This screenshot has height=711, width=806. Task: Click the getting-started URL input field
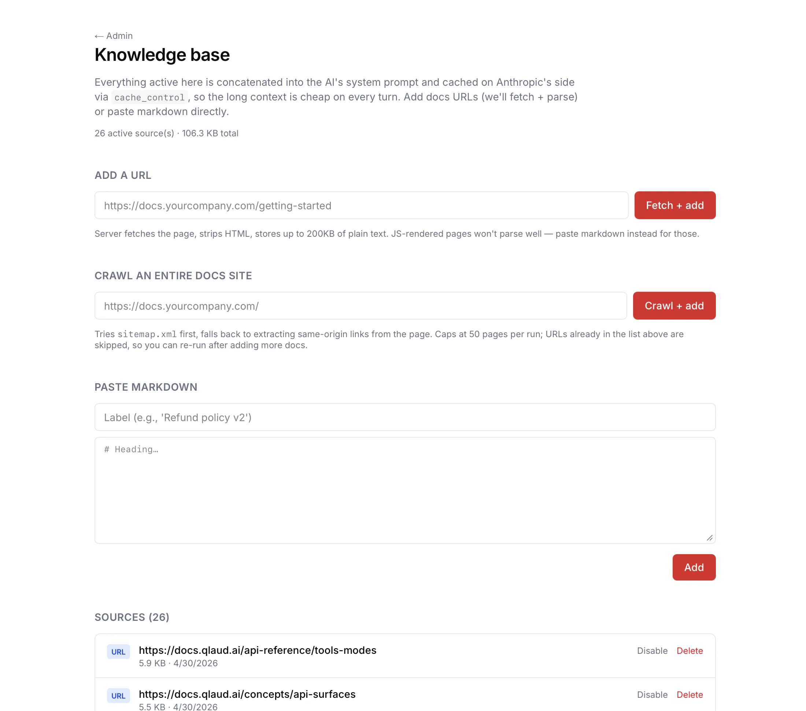tap(361, 205)
